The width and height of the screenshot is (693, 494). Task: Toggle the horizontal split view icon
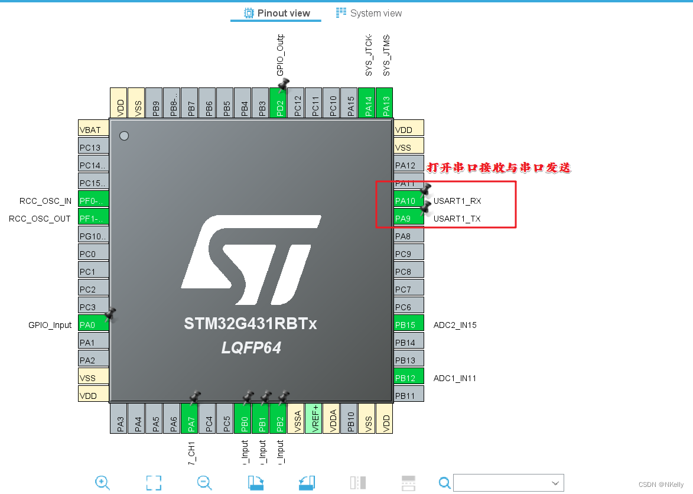point(408,483)
